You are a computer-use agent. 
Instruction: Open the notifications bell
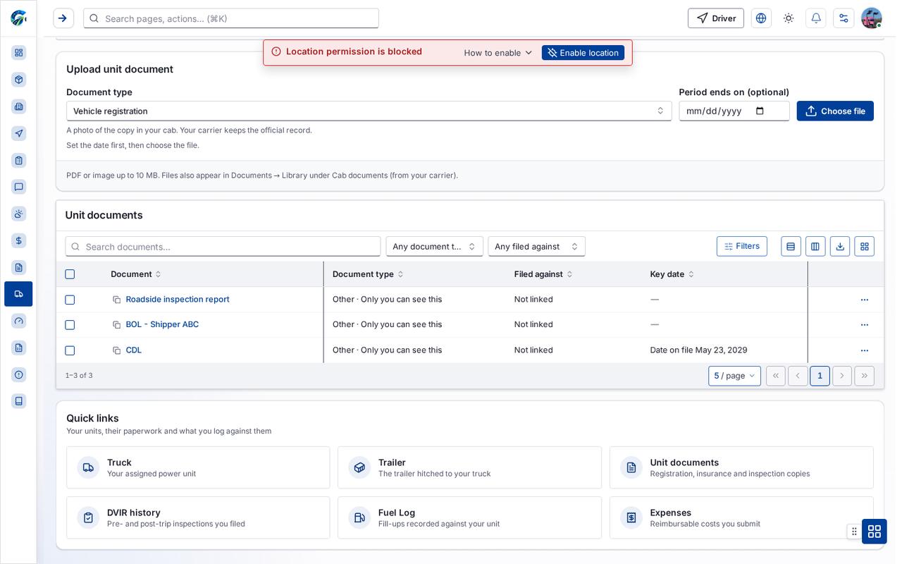point(816,18)
